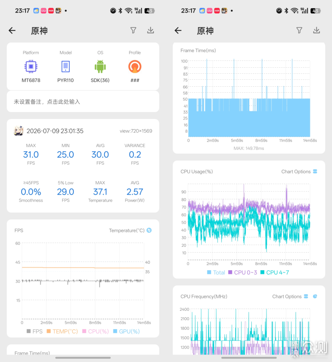Toggle CPU 4~7 legend in CPU Usage
332x362 pixels.
[274, 273]
